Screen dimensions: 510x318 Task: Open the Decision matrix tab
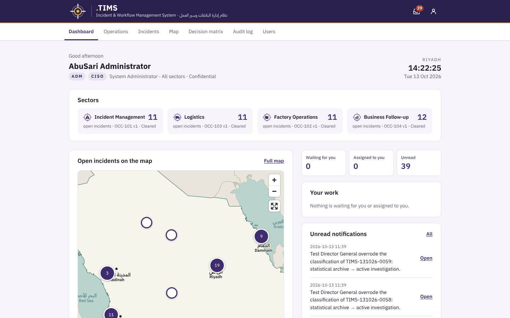coord(206,32)
